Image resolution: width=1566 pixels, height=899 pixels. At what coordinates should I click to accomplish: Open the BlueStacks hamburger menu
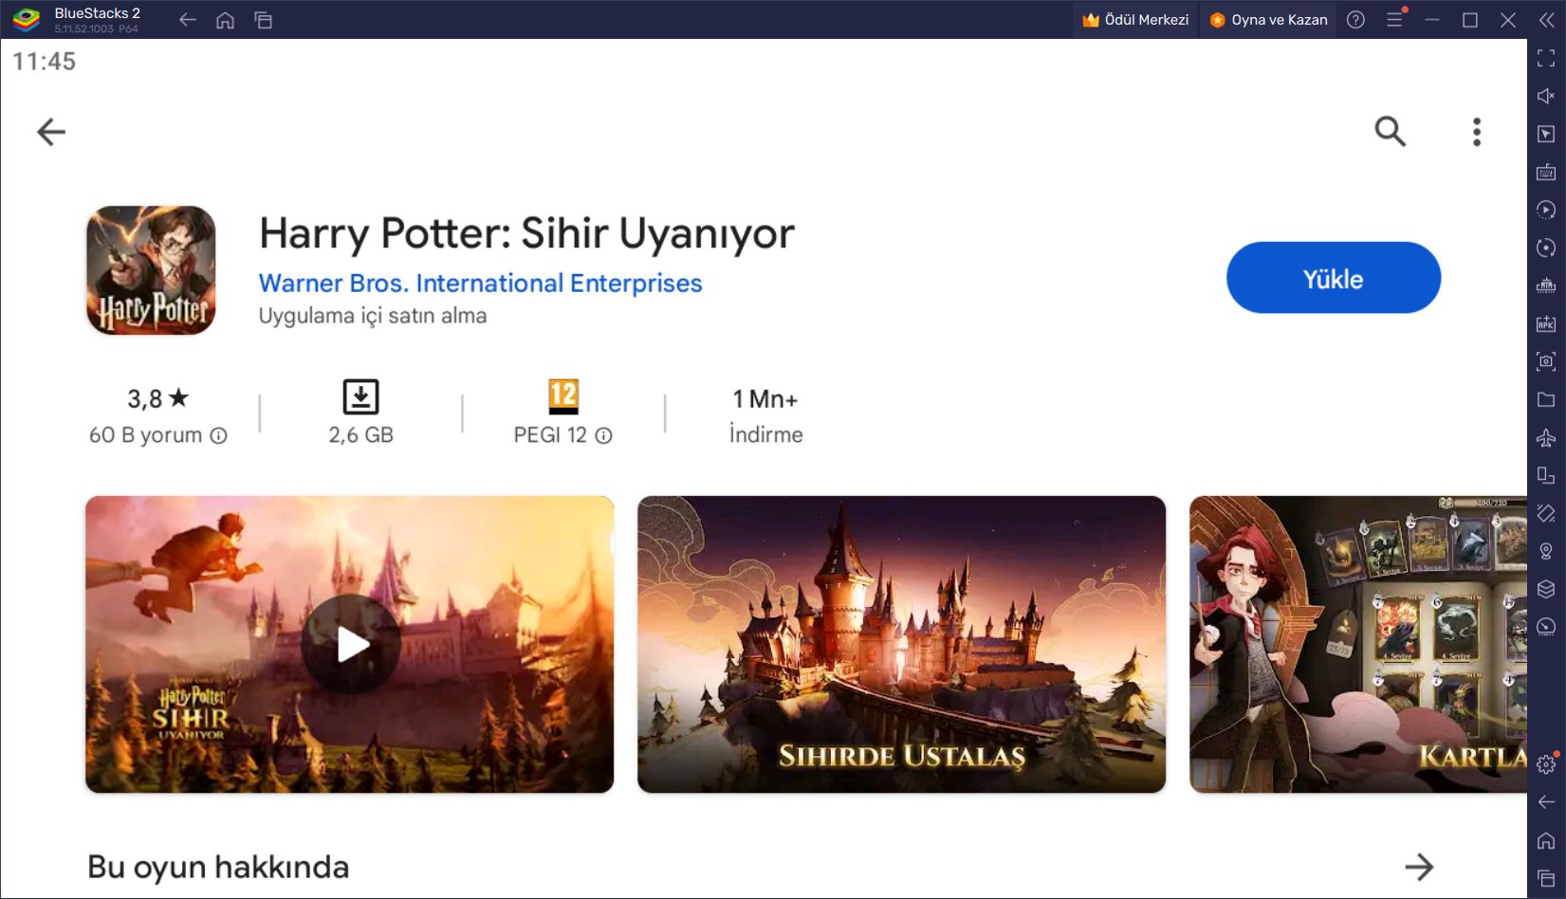coord(1394,20)
